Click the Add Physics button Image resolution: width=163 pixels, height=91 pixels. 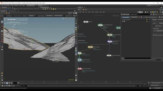(x=49, y=16)
